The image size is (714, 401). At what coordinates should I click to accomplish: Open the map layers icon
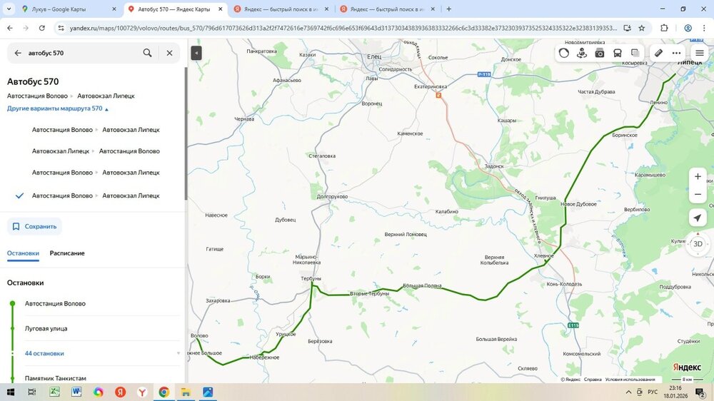[635, 53]
